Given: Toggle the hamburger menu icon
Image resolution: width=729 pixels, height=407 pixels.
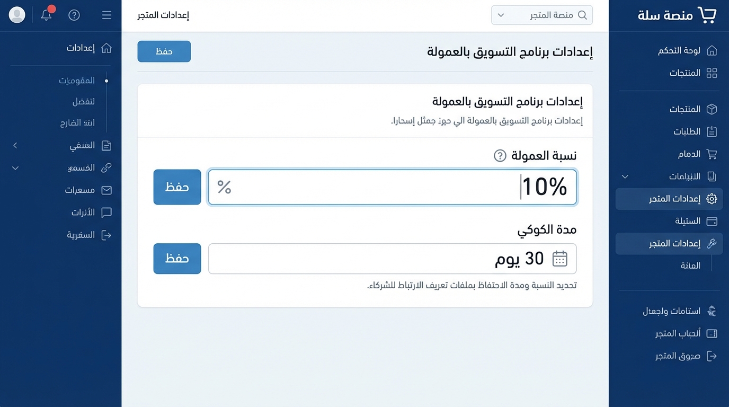Looking at the screenshot, I should click(x=106, y=15).
